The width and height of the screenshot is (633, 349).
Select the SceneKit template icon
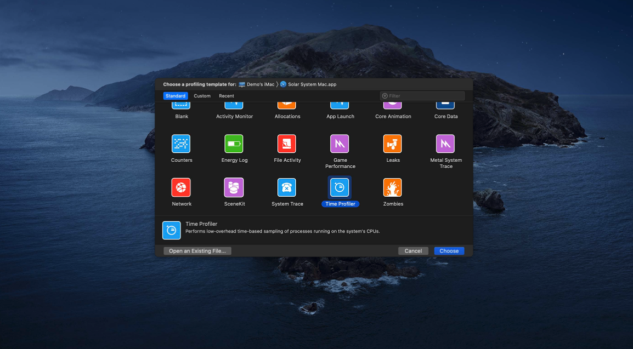234,187
